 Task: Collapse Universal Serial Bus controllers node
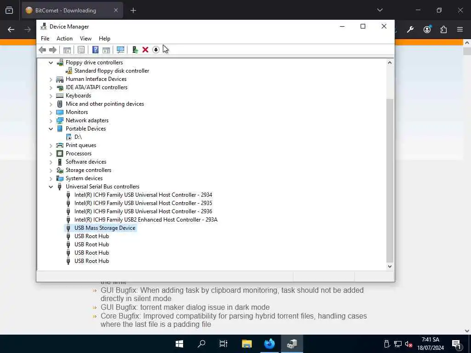coord(51,187)
